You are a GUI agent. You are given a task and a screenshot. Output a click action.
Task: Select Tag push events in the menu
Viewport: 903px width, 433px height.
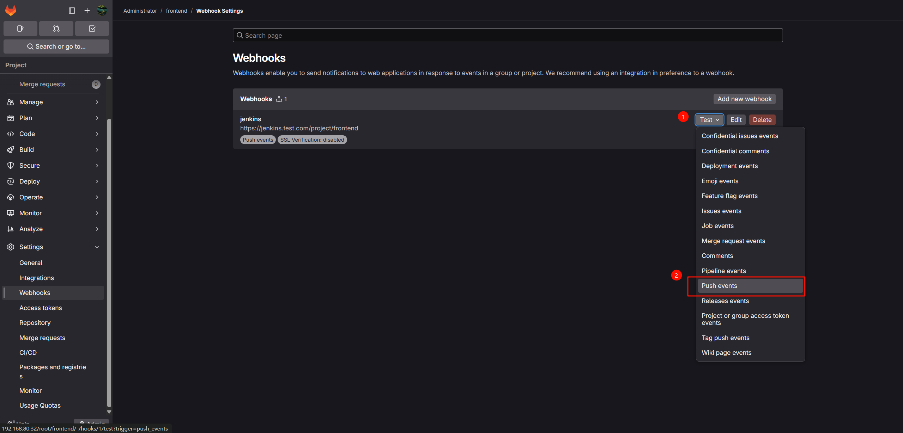pos(725,338)
